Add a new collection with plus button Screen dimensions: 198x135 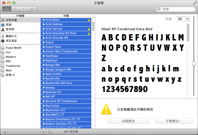pyautogui.click(x=5, y=132)
